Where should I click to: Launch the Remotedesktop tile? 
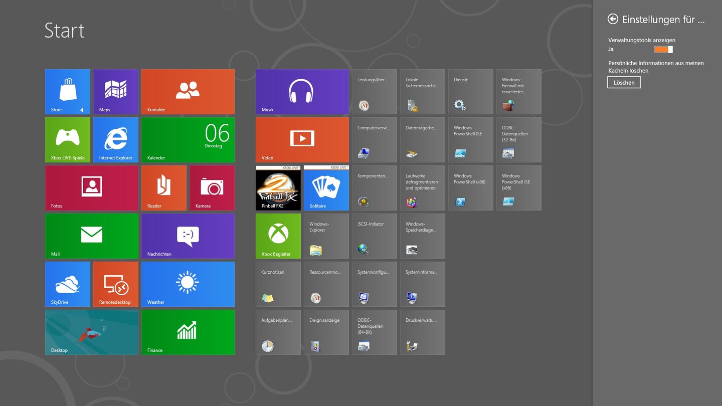[116, 284]
